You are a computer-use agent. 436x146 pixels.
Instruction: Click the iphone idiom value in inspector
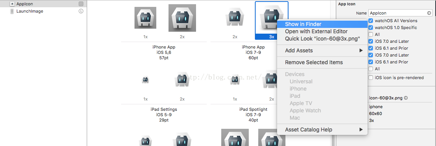point(376,107)
